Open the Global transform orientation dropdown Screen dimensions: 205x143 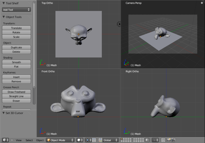110,140
